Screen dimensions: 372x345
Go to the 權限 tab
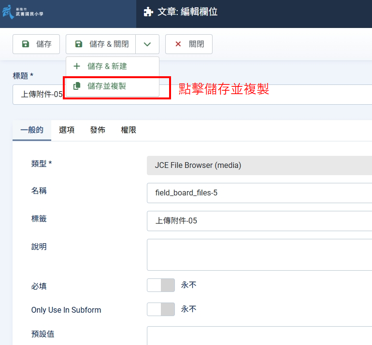click(x=129, y=130)
